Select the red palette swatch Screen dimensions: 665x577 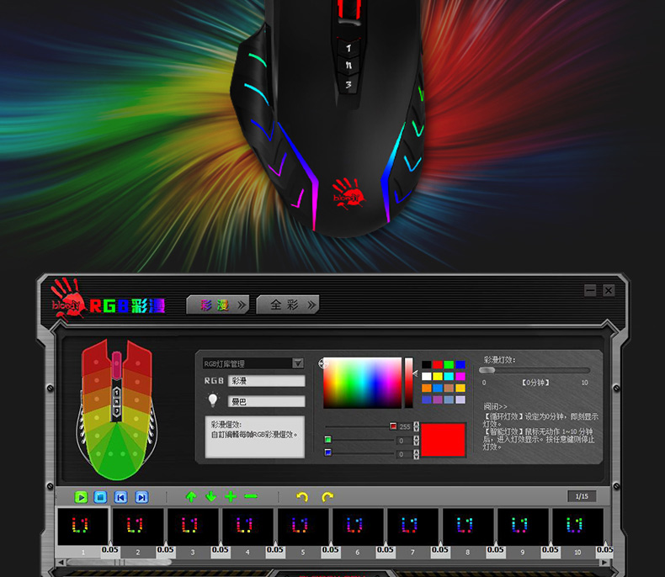tap(438, 364)
